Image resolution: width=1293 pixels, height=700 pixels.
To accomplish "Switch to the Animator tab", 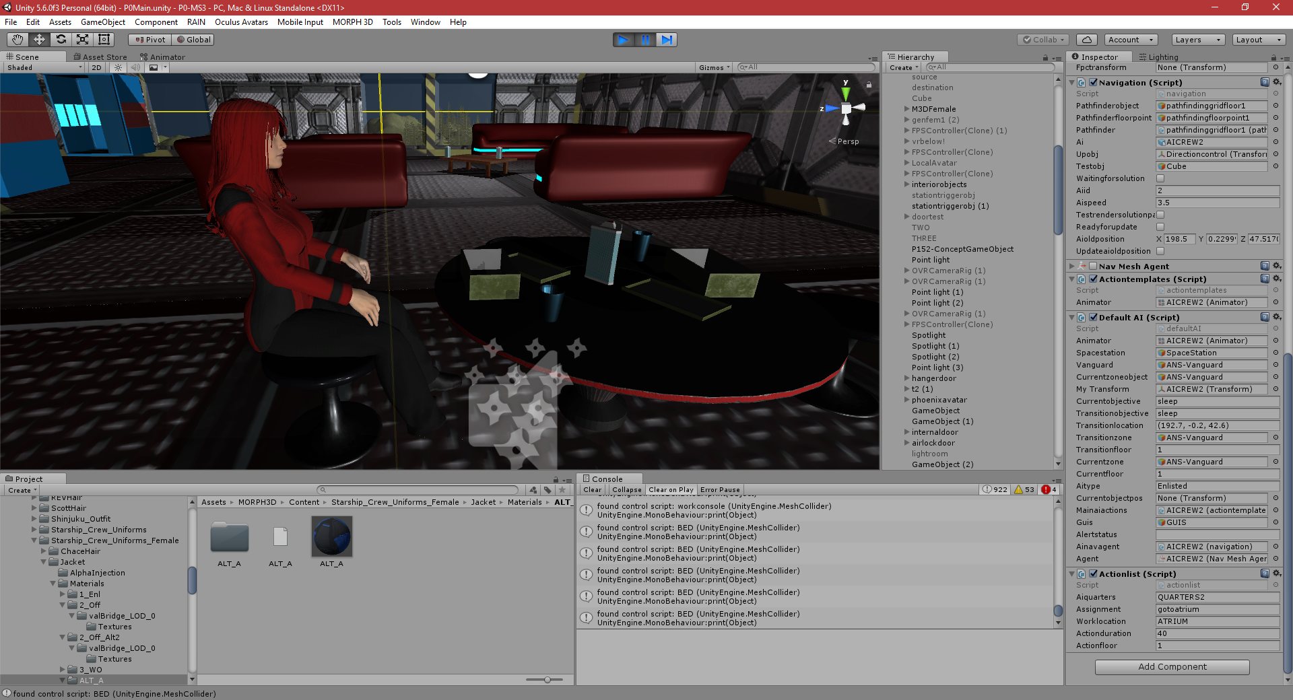I will (x=162, y=57).
